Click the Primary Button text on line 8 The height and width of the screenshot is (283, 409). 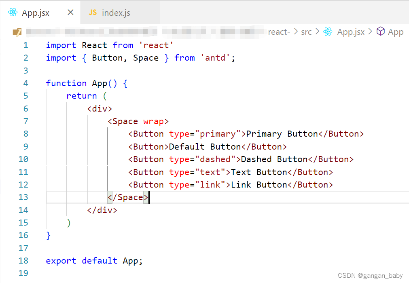click(x=282, y=134)
